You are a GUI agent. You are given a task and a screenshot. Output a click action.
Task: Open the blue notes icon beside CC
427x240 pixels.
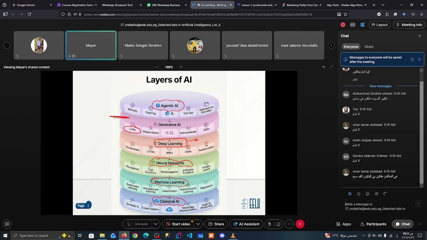[363, 25]
